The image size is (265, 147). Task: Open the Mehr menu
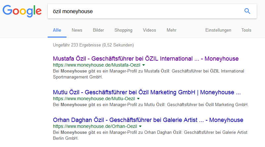coord(172,30)
